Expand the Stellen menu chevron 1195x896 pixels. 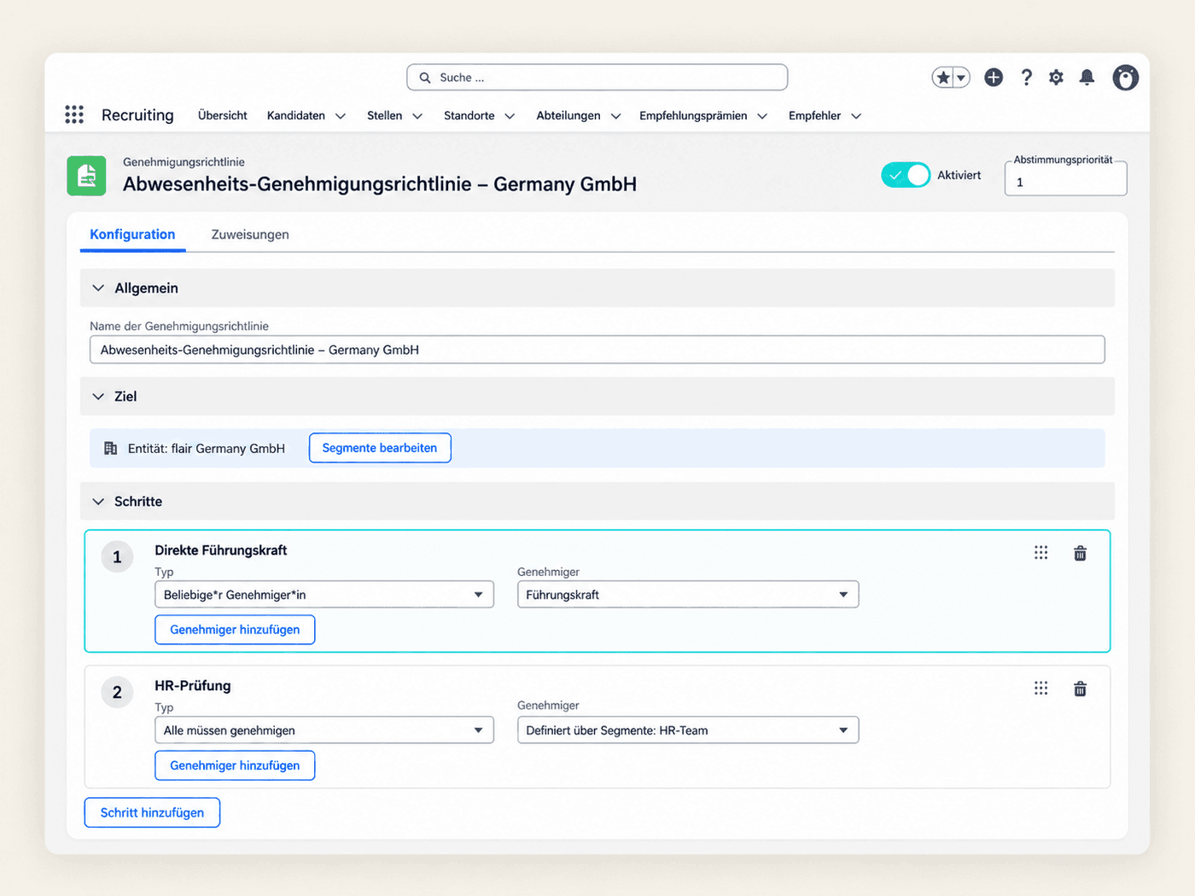click(x=417, y=116)
